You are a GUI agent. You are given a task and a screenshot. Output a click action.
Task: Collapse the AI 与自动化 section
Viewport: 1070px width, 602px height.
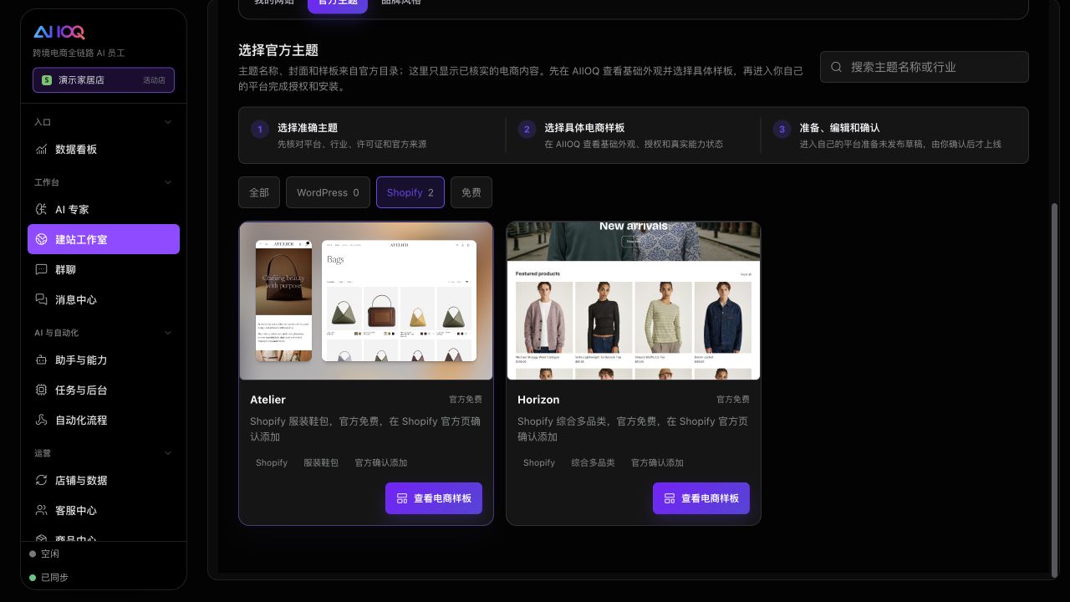point(168,333)
